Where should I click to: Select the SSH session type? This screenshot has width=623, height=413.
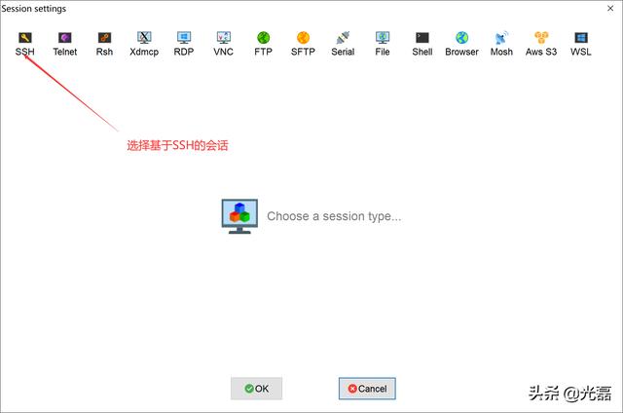(25, 44)
